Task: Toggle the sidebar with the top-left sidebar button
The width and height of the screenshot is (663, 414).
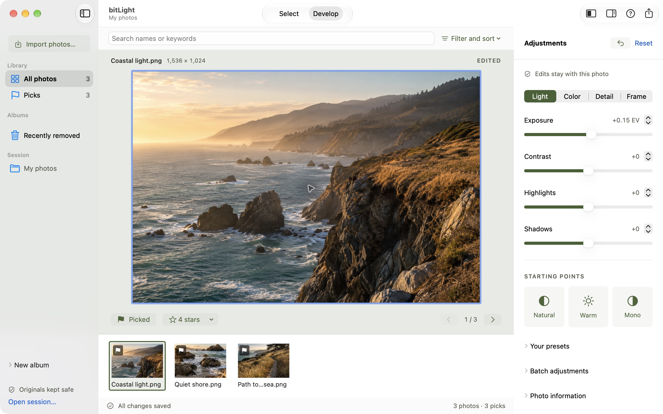Action: [85, 13]
